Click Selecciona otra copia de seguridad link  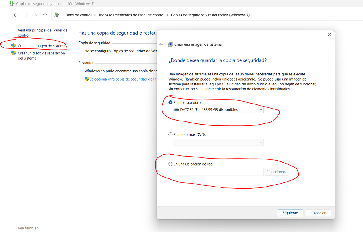click(123, 79)
